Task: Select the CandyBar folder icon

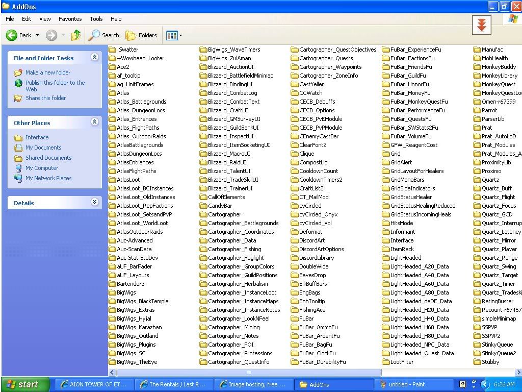Action: click(203, 206)
